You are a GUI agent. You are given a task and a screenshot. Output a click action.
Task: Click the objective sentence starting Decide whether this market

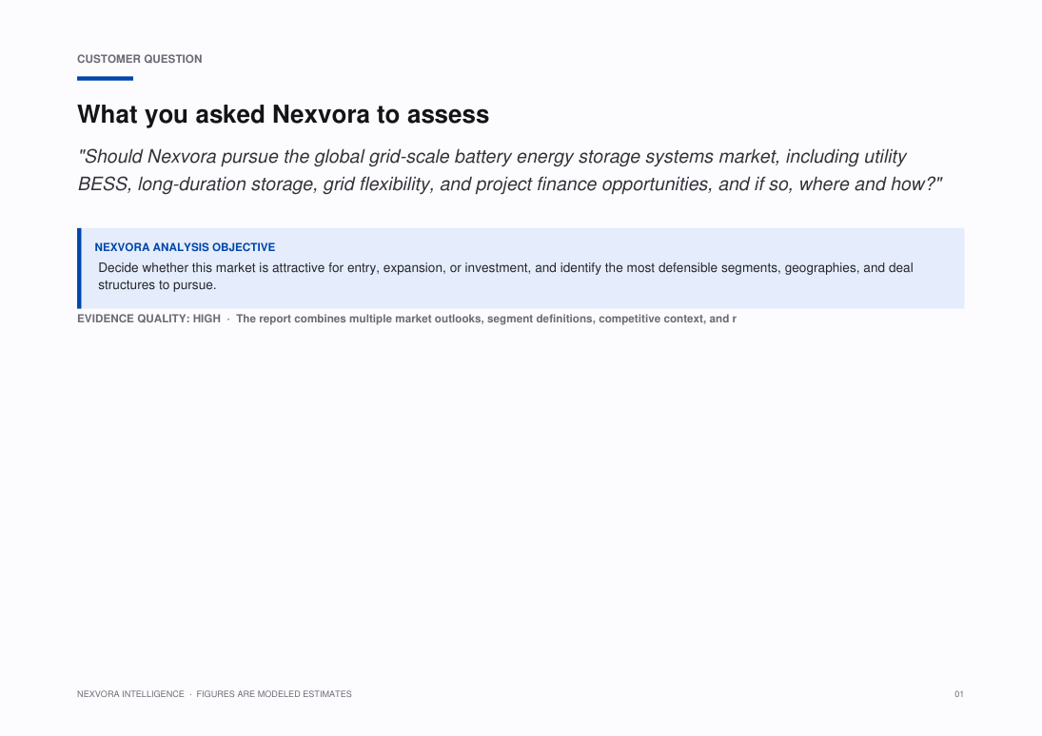[x=505, y=277]
